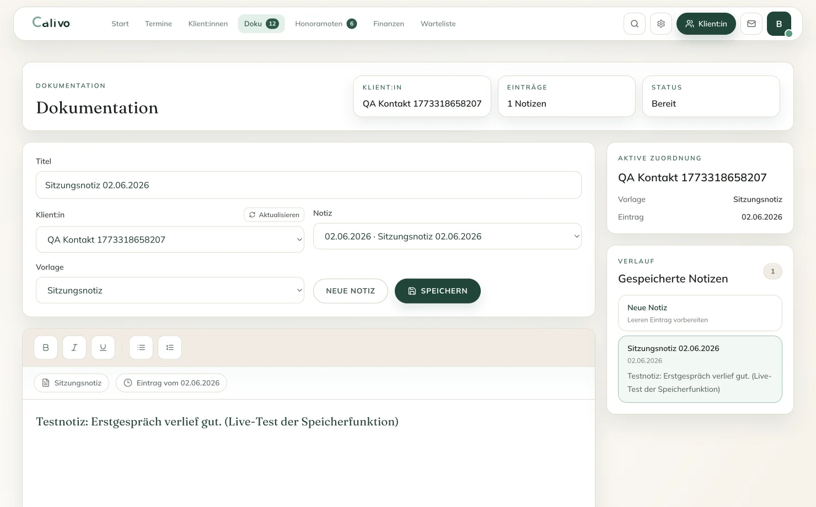Open the Termine tab
The image size is (816, 507).
[x=158, y=24]
